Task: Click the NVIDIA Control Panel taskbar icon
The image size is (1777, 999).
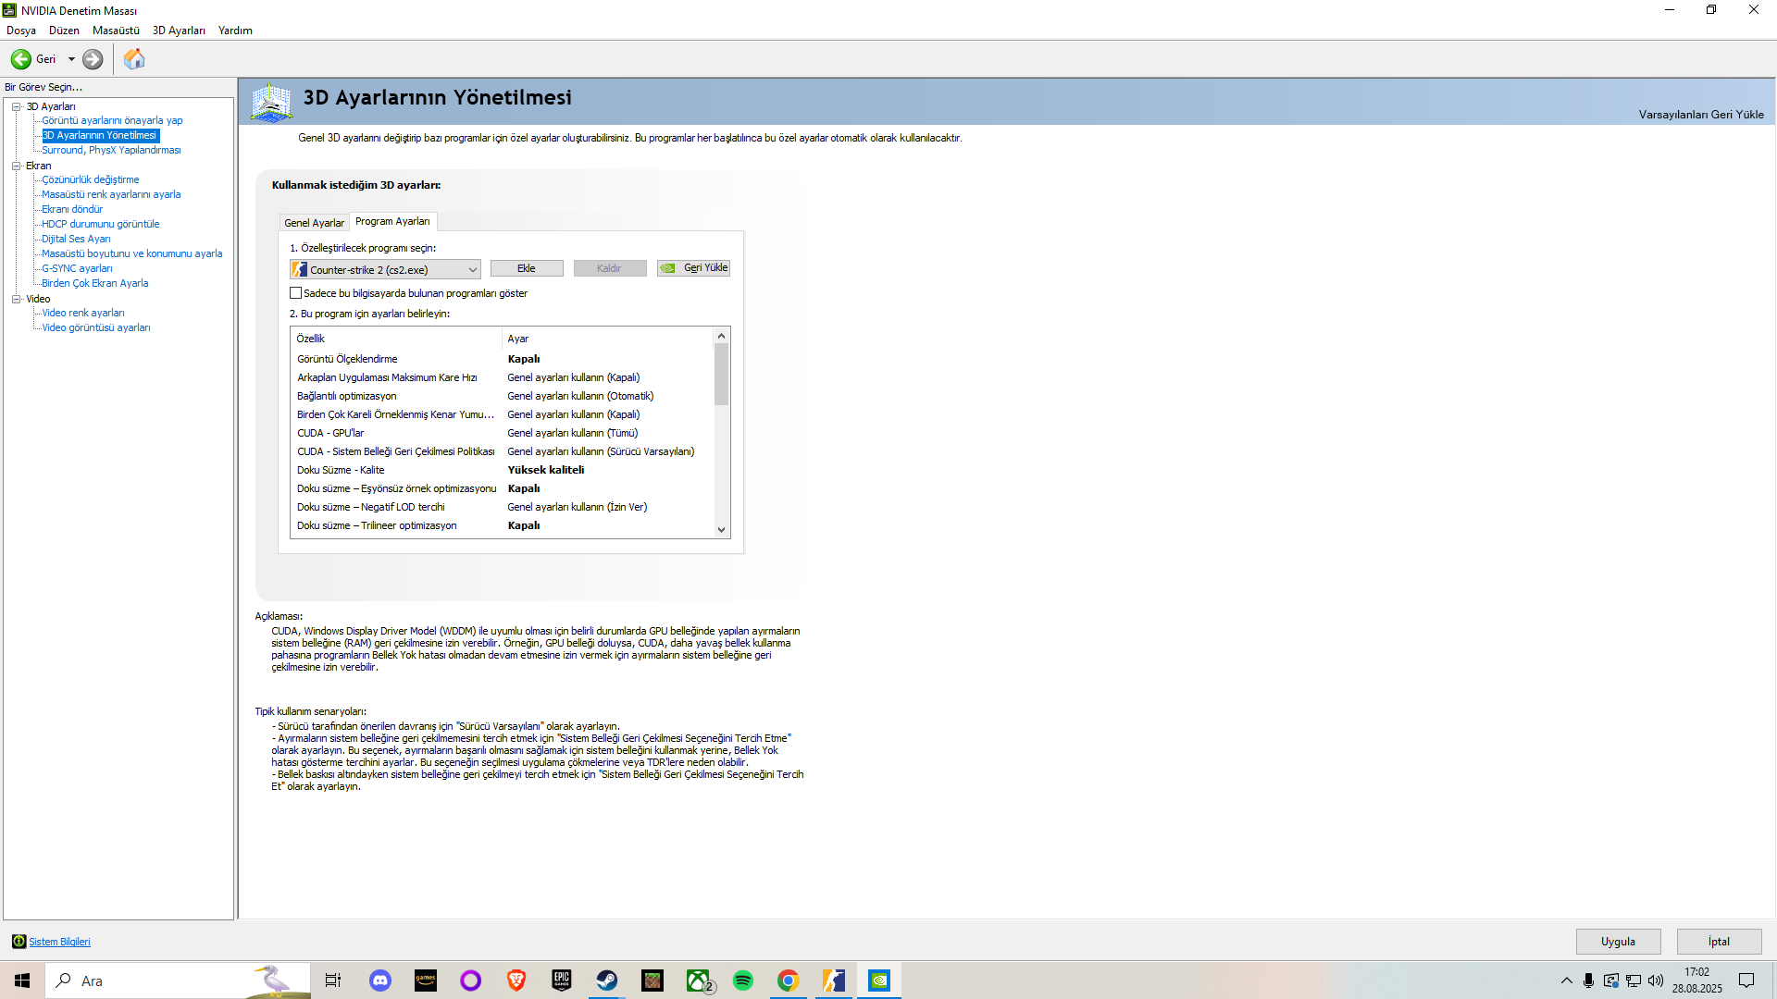Action: [x=879, y=980]
